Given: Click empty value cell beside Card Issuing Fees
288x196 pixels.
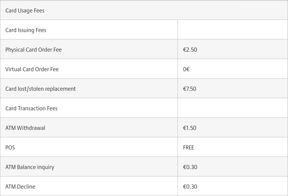Looking at the screenshot, I should pos(232,30).
